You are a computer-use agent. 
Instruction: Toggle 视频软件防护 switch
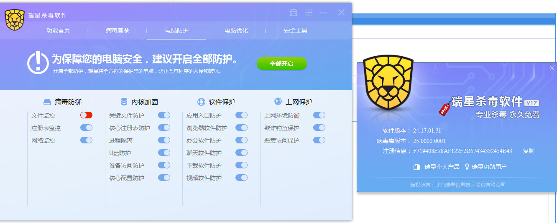coord(241,178)
